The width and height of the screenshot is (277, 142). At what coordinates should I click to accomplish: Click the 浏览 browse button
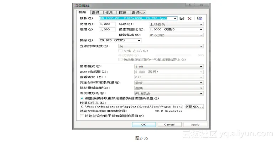click(x=194, y=107)
